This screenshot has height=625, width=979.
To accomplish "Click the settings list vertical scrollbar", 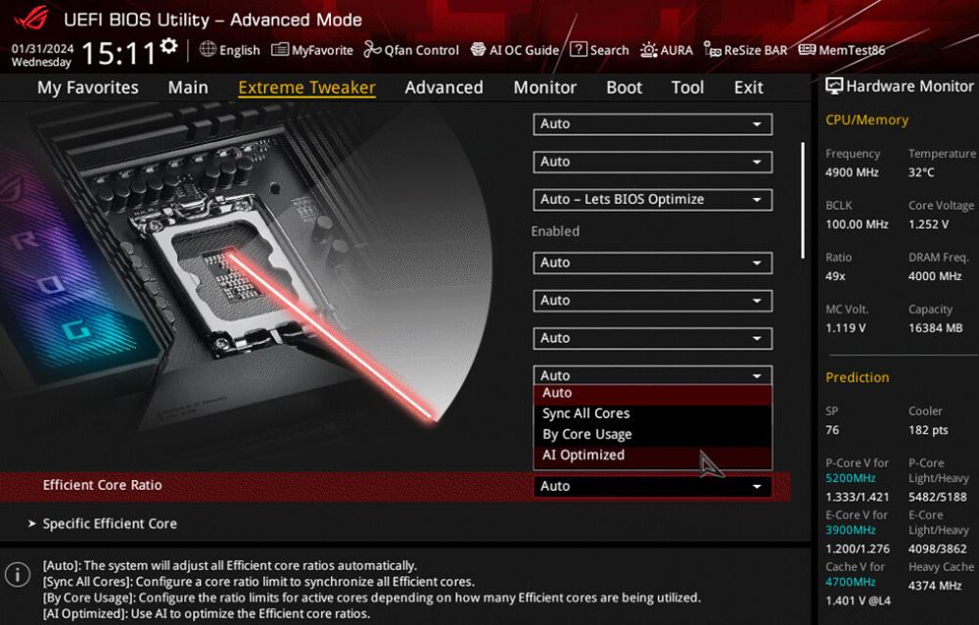I will tap(803, 200).
